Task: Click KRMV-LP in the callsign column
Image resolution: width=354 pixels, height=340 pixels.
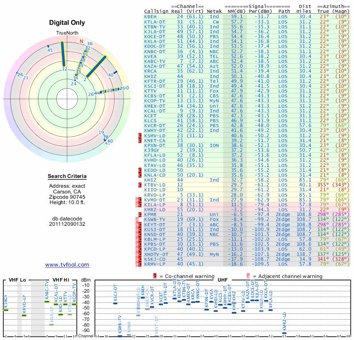Action: 154,264
